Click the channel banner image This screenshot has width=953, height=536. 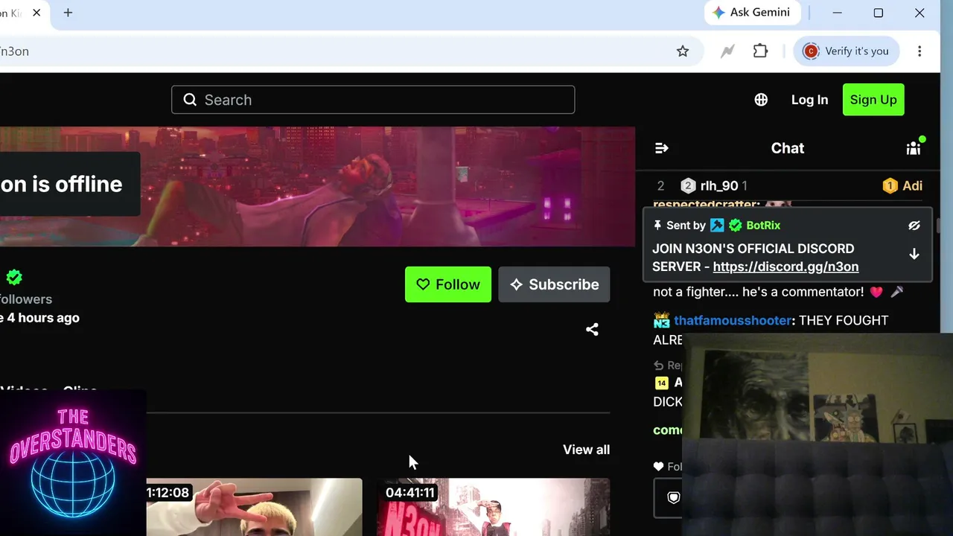tap(317, 186)
